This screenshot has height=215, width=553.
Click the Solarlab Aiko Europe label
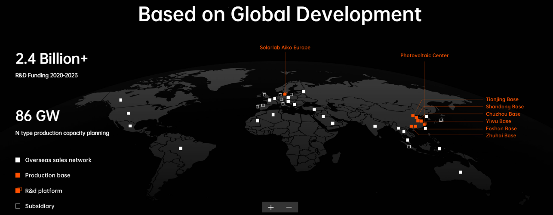pyautogui.click(x=285, y=48)
